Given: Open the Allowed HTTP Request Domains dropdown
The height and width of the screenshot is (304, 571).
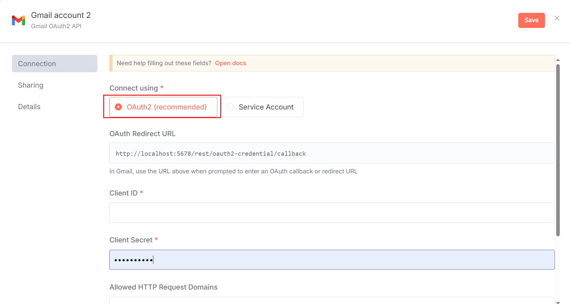Looking at the screenshot, I should [332, 300].
